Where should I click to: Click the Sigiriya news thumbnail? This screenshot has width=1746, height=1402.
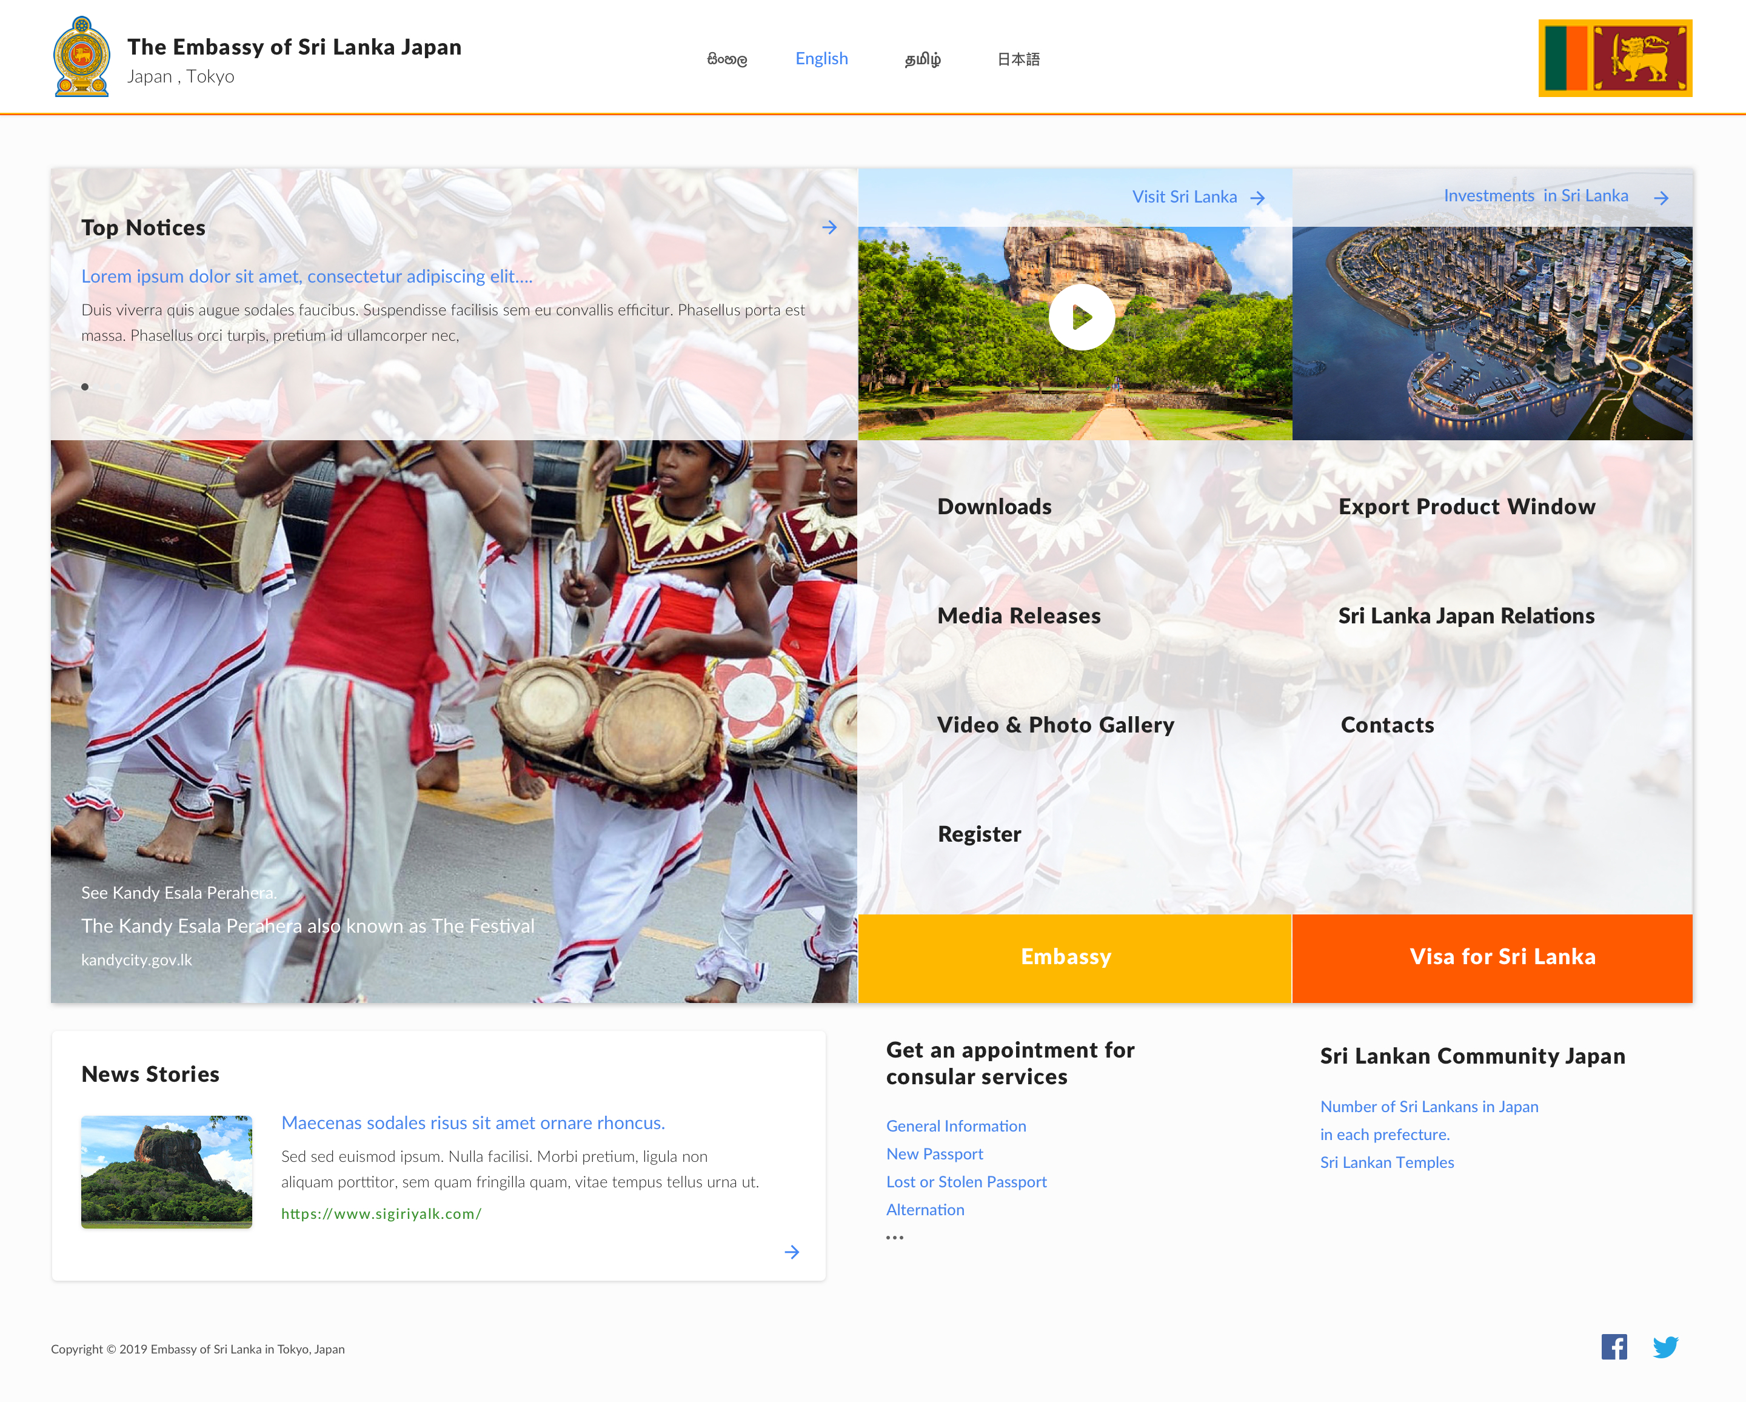167,1171
